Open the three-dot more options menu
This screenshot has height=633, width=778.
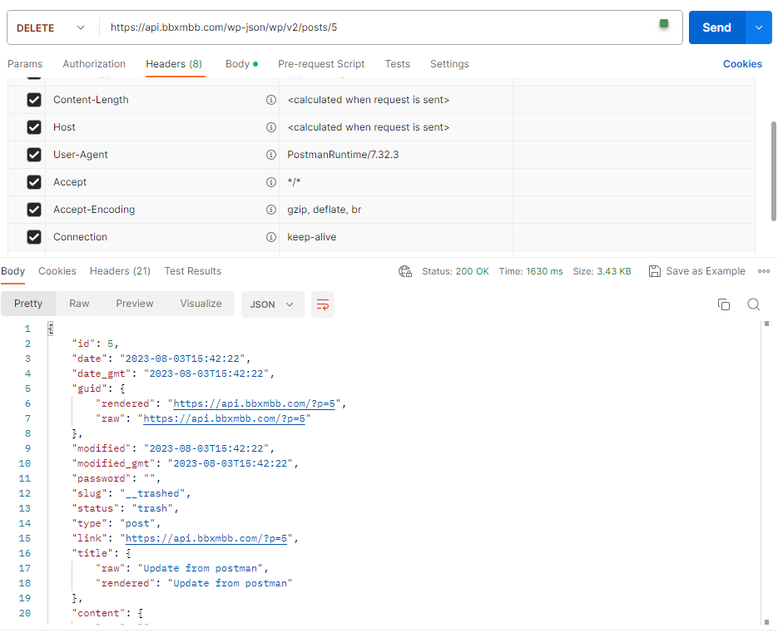pyautogui.click(x=763, y=271)
